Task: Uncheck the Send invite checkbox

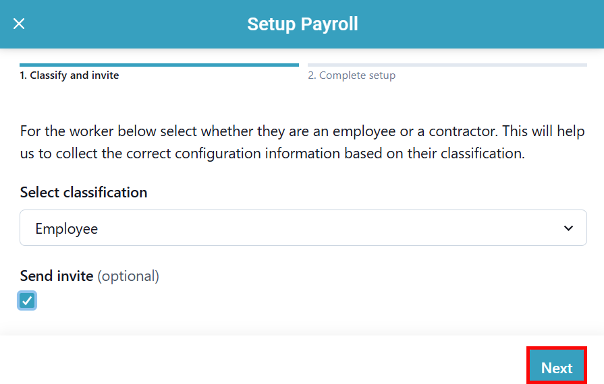Action: coord(27,300)
